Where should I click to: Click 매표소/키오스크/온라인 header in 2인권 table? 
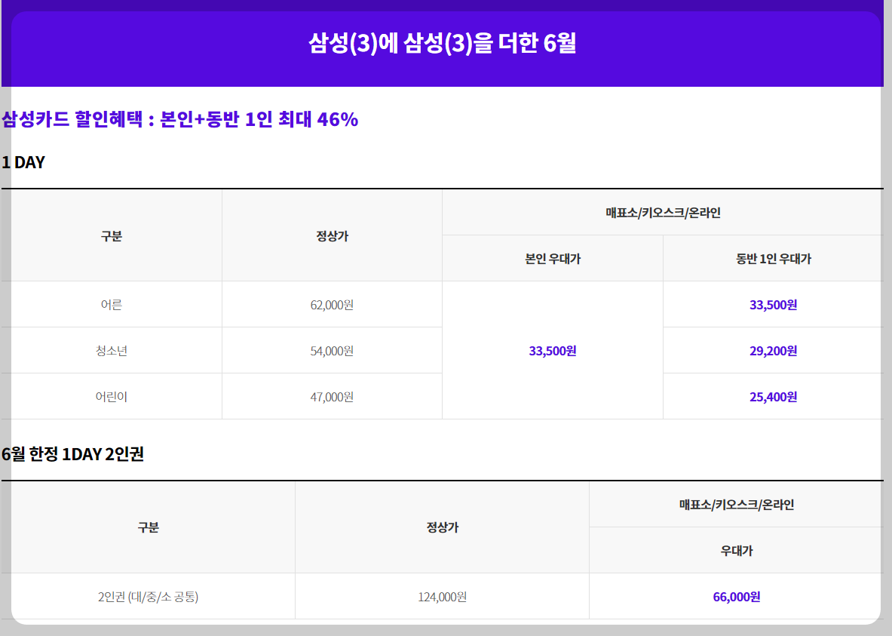coord(736,505)
